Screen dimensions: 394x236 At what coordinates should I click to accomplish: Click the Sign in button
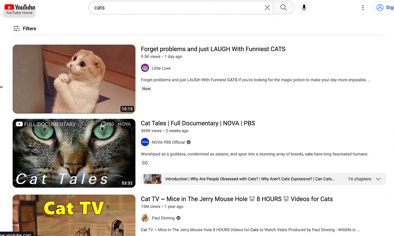tap(384, 8)
